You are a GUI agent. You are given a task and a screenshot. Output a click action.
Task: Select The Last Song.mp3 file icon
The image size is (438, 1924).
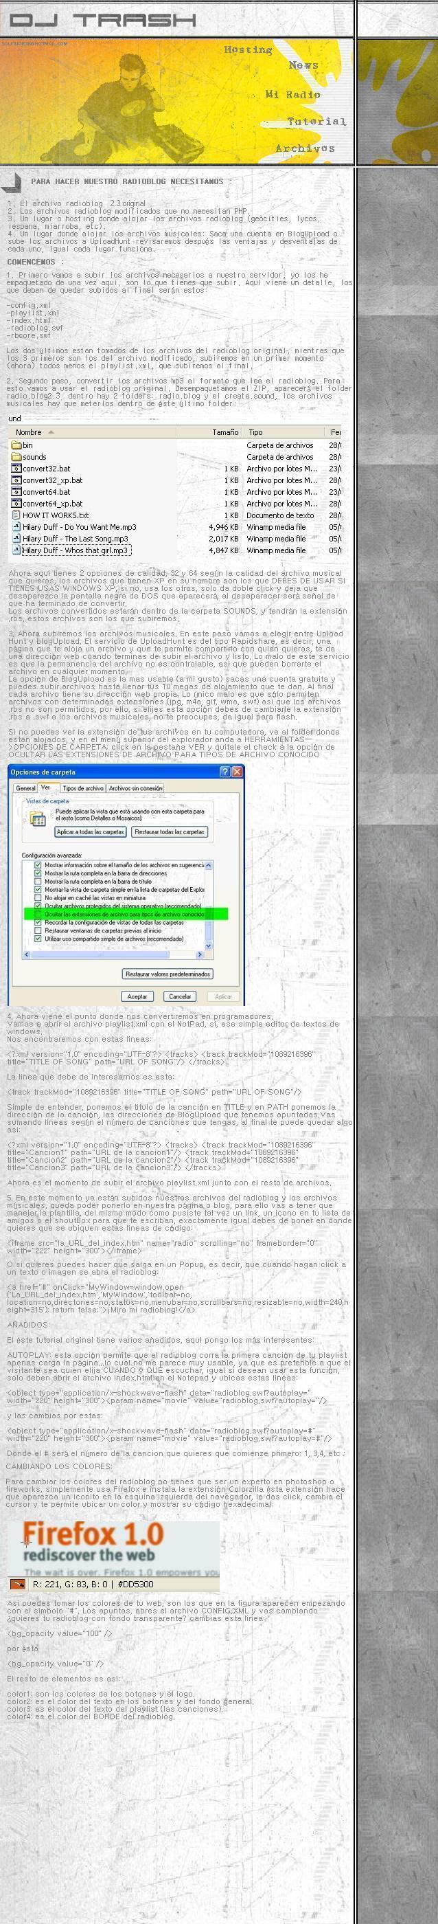(16, 539)
